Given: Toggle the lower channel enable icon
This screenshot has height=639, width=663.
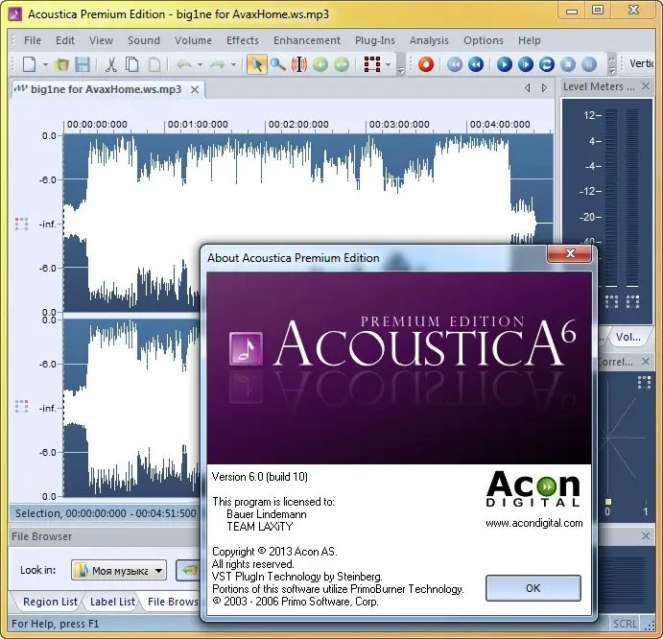Looking at the screenshot, I should point(21,407).
